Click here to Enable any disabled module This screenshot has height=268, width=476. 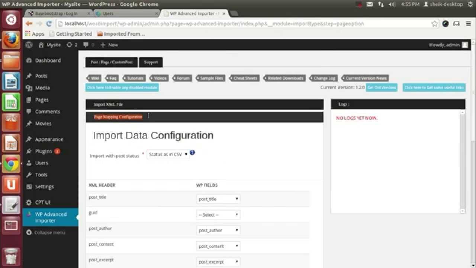pos(122,88)
